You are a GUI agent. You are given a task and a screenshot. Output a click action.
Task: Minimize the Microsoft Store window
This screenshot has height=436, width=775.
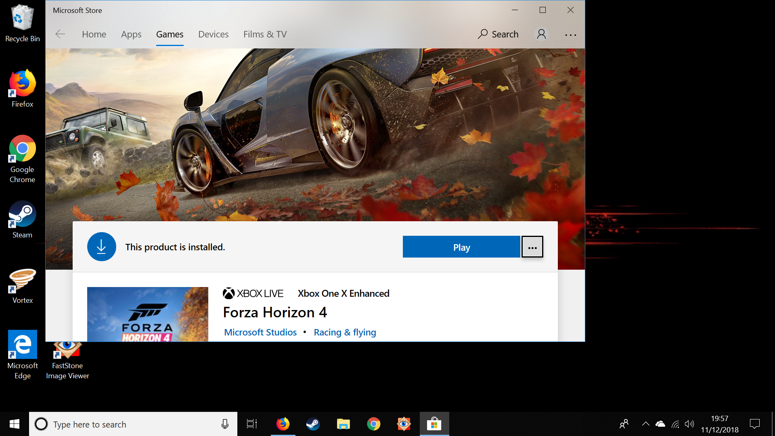(x=515, y=10)
